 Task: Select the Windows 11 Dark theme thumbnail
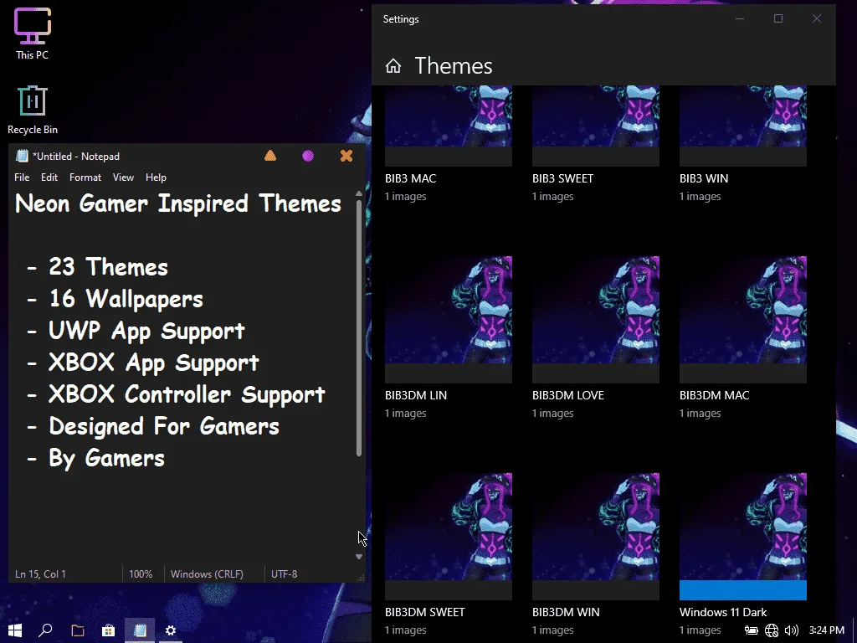[743, 537]
